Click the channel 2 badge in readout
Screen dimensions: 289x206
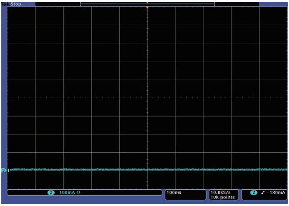pyautogui.click(x=51, y=193)
